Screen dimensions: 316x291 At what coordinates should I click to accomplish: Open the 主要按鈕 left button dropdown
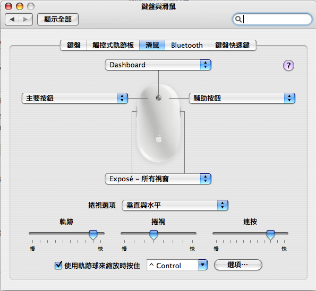[x=75, y=98]
